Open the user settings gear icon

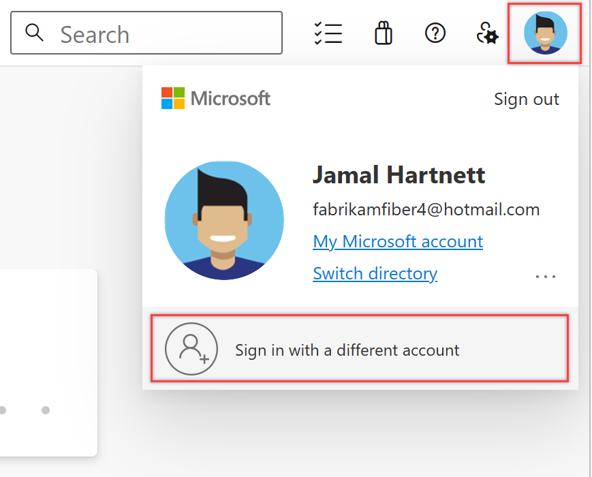487,32
